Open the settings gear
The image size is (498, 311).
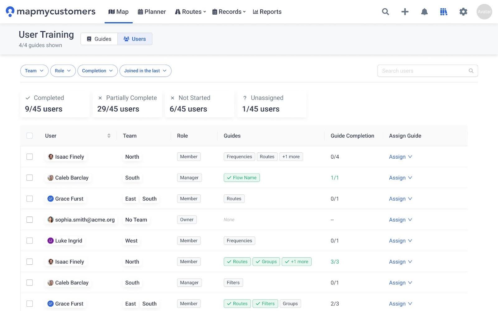(463, 12)
